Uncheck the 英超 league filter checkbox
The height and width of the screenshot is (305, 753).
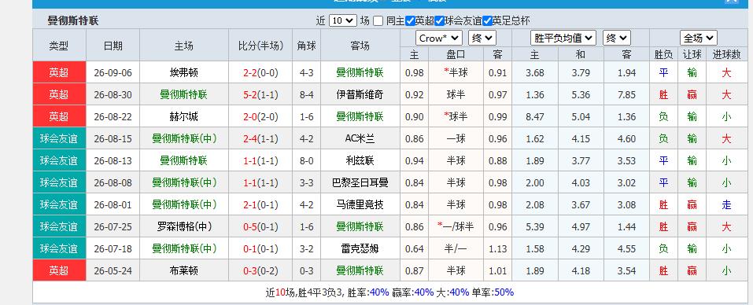410,21
